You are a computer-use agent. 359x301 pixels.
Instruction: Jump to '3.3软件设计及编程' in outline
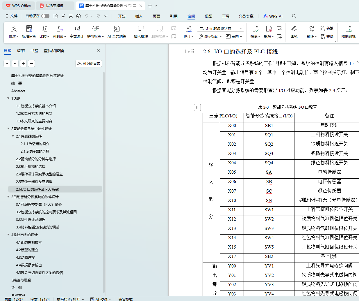31,219
